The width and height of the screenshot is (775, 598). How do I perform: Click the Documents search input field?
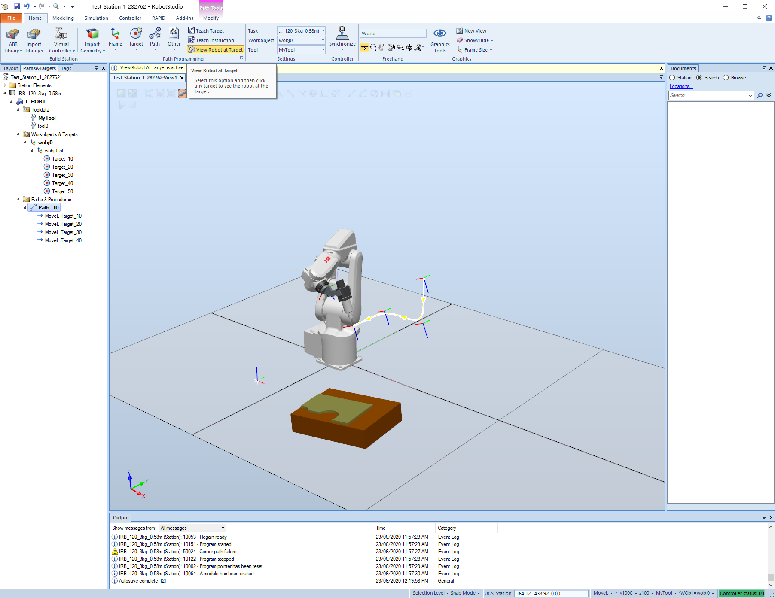[x=708, y=95]
